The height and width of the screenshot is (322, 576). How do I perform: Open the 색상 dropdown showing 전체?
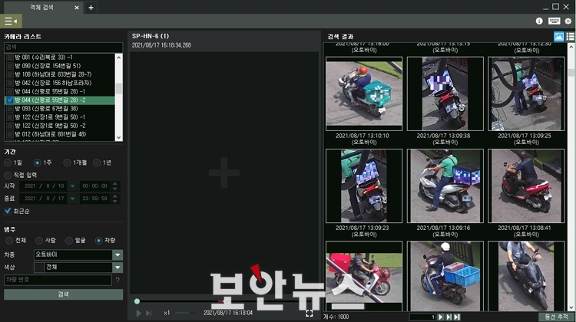[x=118, y=268]
